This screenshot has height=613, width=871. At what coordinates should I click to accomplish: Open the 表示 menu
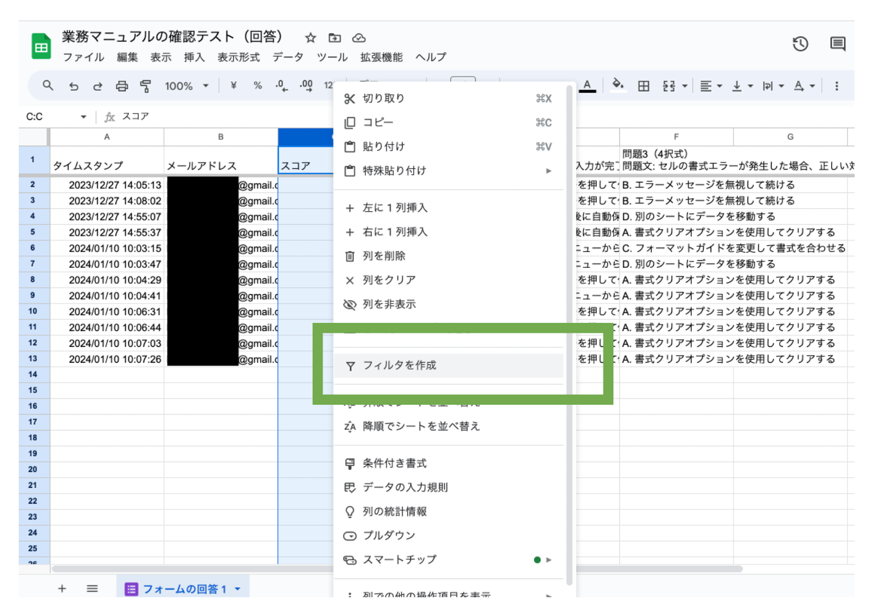(161, 57)
